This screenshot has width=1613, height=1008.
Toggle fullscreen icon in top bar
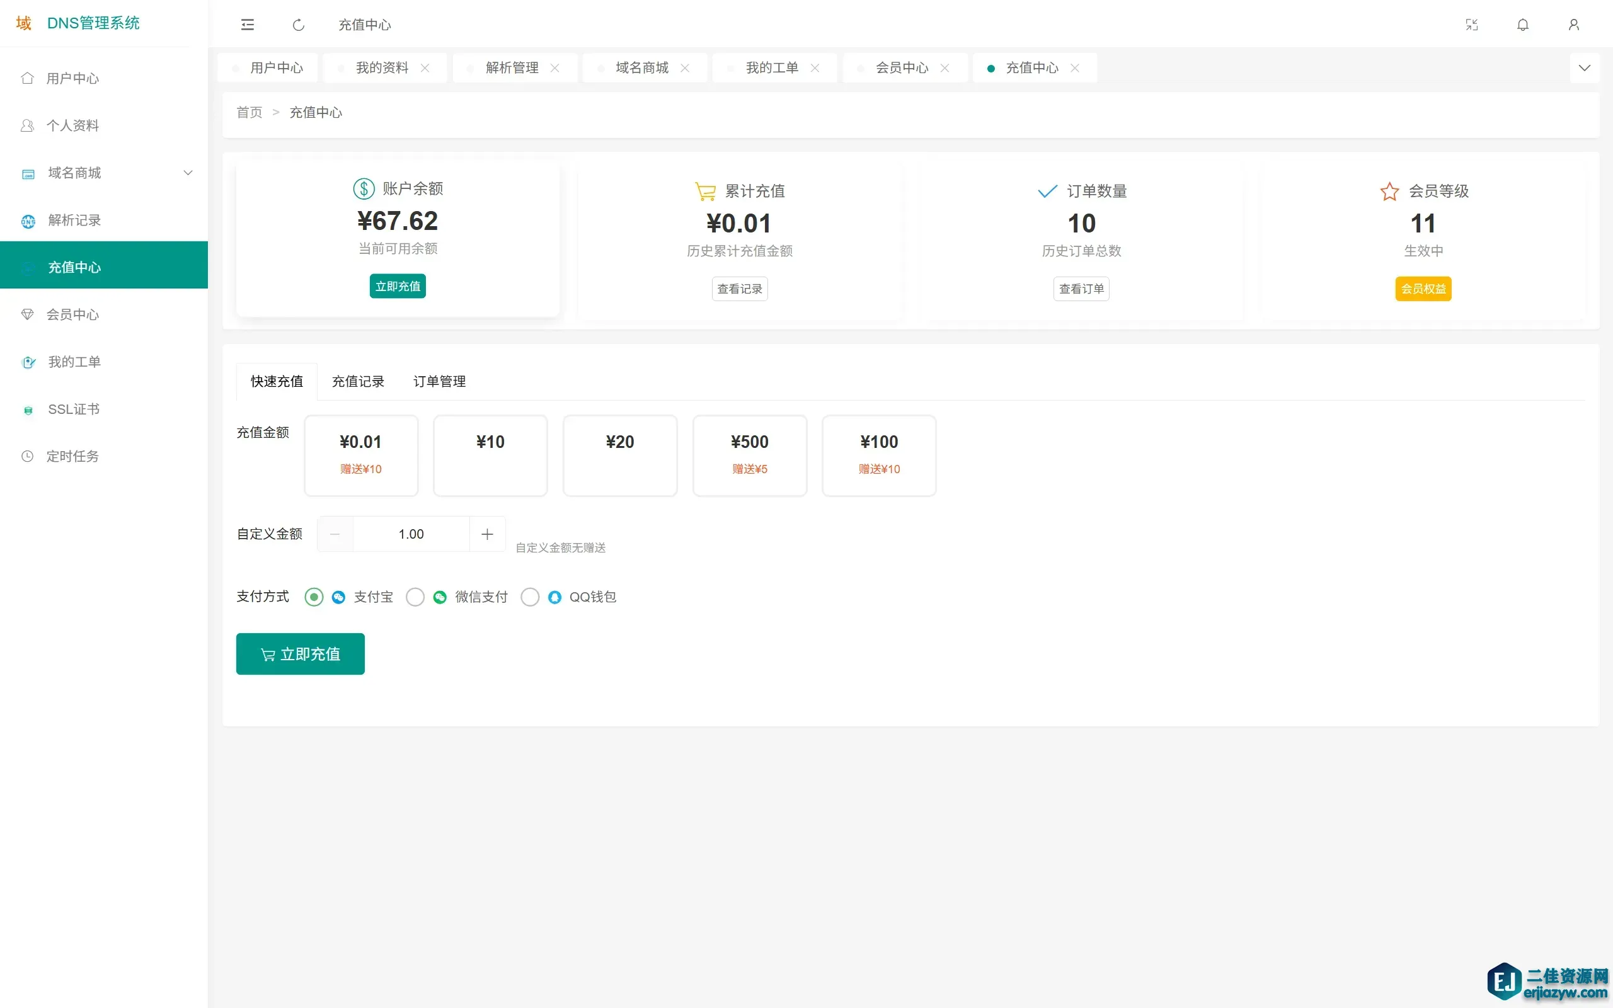coord(1472,25)
